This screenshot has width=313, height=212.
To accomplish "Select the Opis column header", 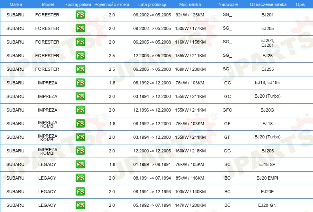I will click(300, 4).
